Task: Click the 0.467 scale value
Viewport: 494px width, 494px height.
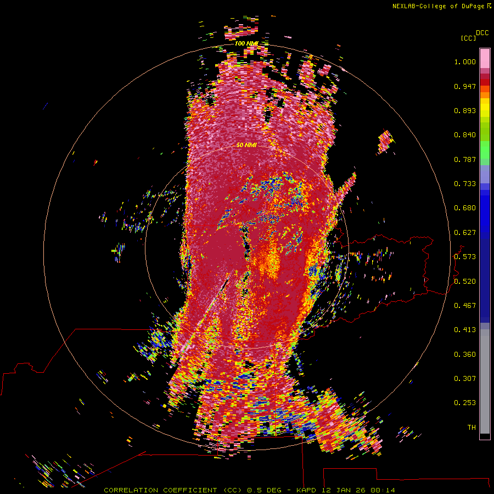Action: pyautogui.click(x=465, y=306)
